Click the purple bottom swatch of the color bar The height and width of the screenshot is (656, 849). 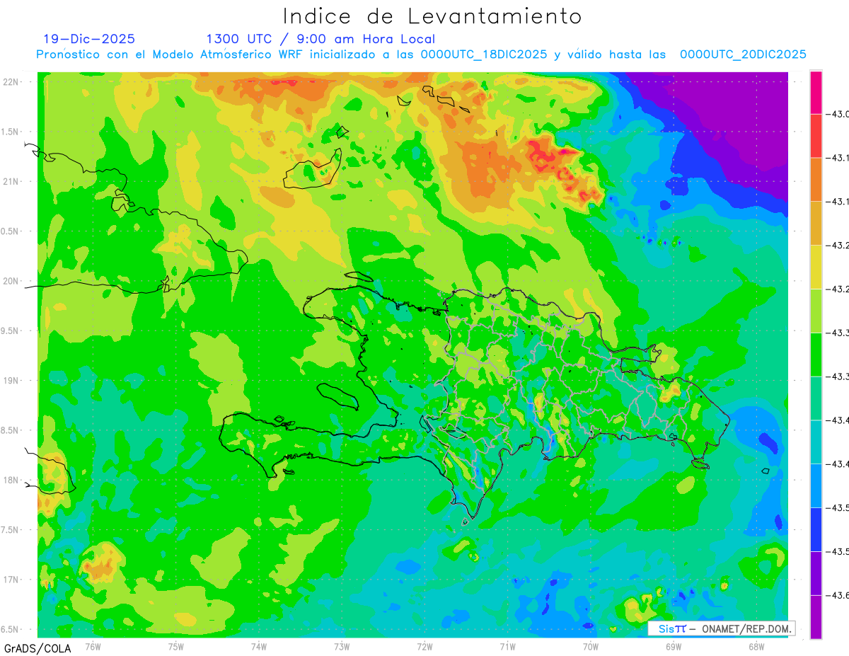tap(816, 617)
